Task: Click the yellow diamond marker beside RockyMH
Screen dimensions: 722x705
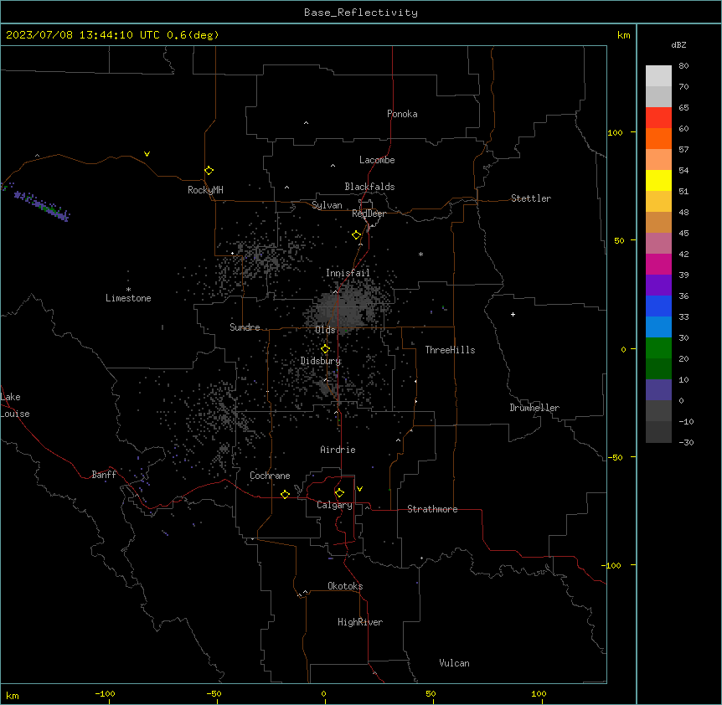Action: tap(209, 171)
